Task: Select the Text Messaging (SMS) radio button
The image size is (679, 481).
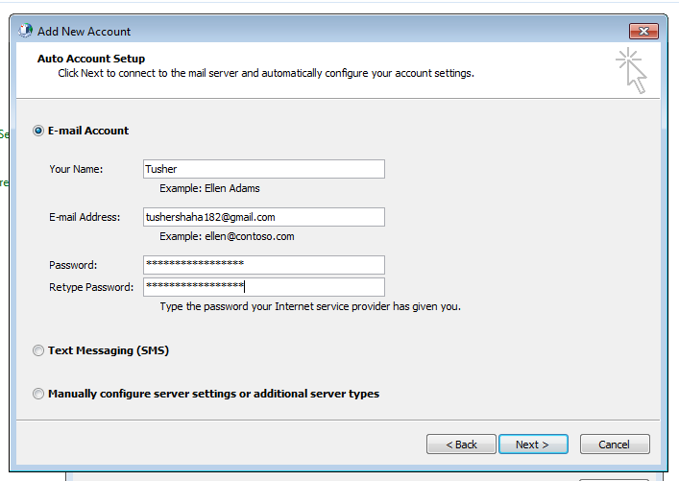Action: pos(38,350)
